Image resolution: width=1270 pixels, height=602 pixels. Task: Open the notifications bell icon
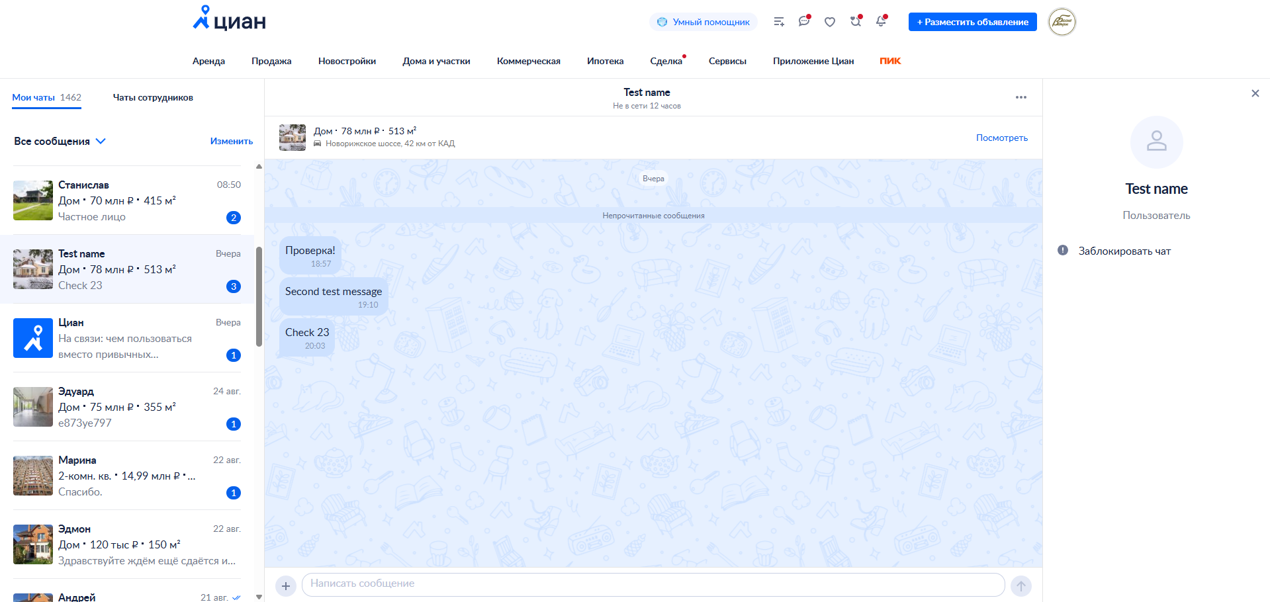tap(881, 22)
